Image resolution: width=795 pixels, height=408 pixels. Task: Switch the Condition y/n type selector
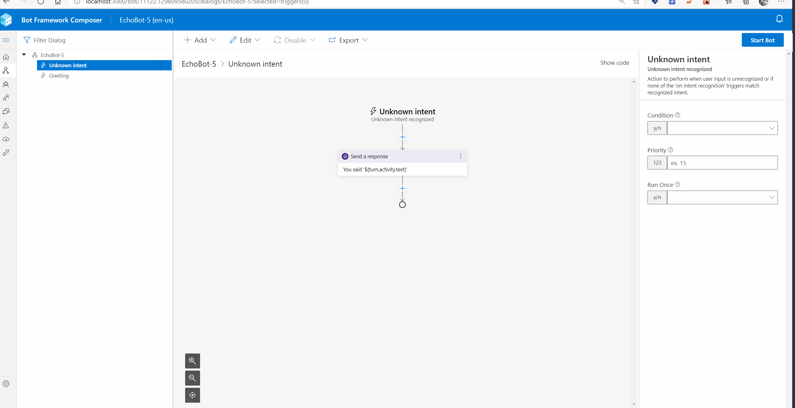[x=657, y=128]
